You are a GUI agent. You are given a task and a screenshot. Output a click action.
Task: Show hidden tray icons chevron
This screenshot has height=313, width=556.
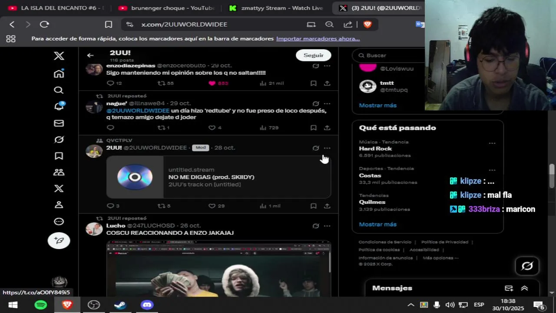pos(410,305)
